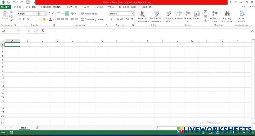255x136 pixels.
Task: Click the Save icon in quick access toolbar
Action: (9, 2)
